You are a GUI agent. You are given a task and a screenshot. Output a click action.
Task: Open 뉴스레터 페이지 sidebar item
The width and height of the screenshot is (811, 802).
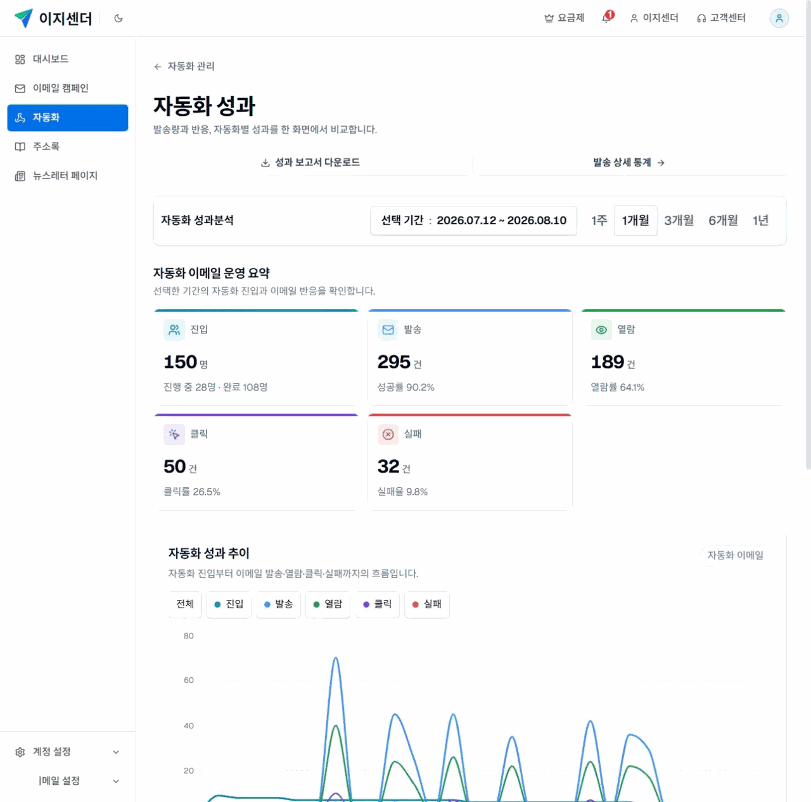[x=68, y=175]
